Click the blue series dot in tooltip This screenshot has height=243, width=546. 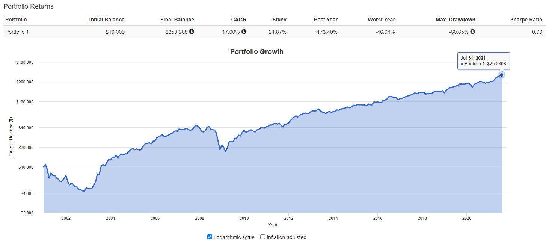pyautogui.click(x=462, y=64)
